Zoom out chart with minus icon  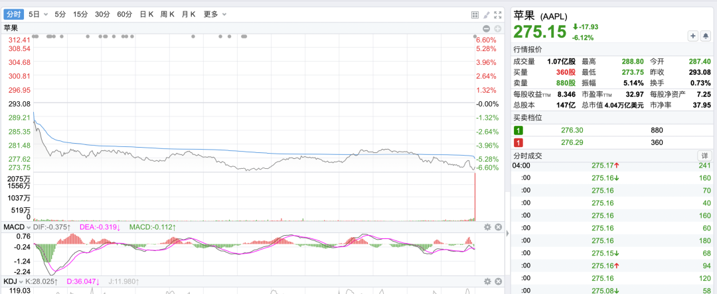[x=487, y=28]
